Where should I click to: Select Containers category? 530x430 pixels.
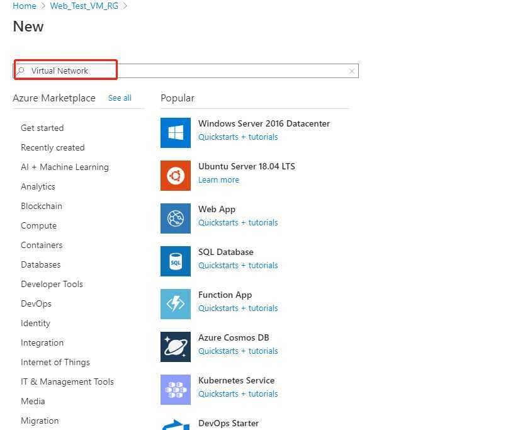(42, 245)
